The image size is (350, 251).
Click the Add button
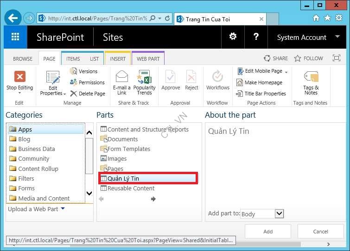[x=268, y=232]
